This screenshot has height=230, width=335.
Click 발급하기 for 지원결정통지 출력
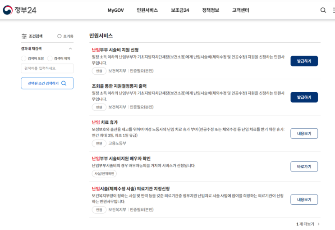(304, 97)
